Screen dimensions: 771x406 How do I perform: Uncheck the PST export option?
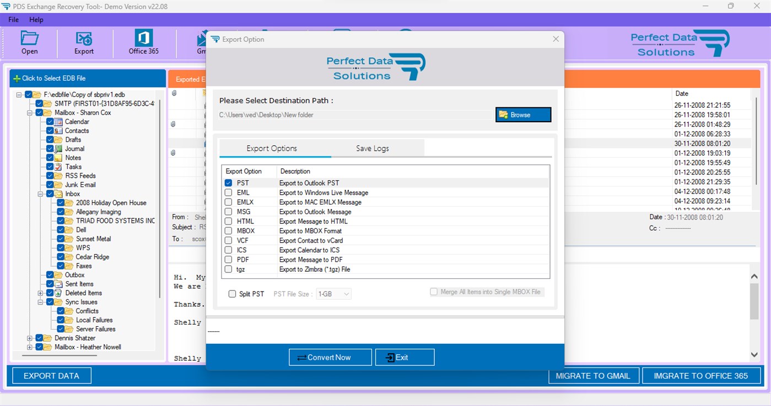point(228,183)
